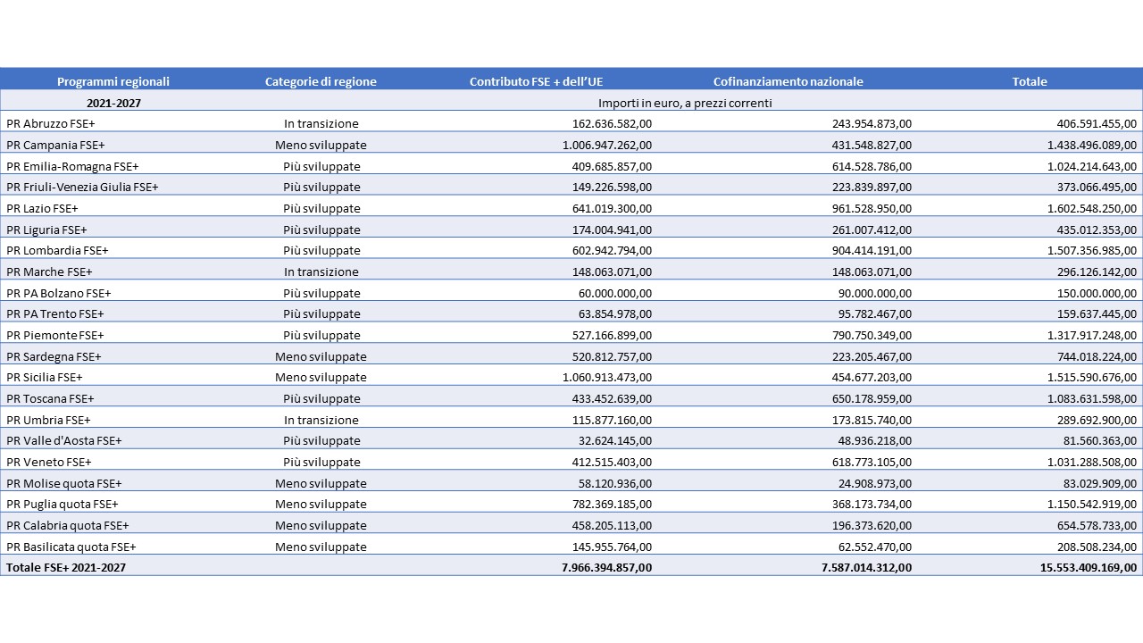The image size is (1143, 643).
Task: Click the 'Totale FSE+ 2021-2027' row label
Action: pos(66,567)
